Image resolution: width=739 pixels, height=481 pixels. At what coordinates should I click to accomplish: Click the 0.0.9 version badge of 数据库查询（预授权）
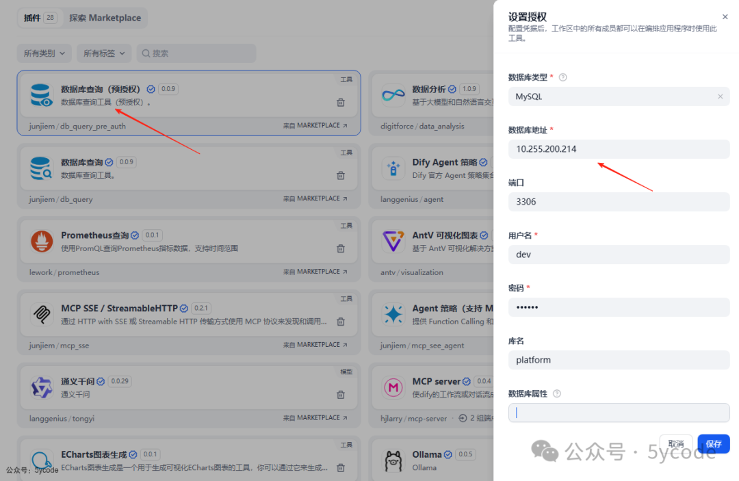tap(168, 88)
